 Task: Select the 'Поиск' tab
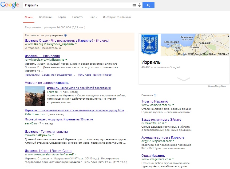(29, 17)
